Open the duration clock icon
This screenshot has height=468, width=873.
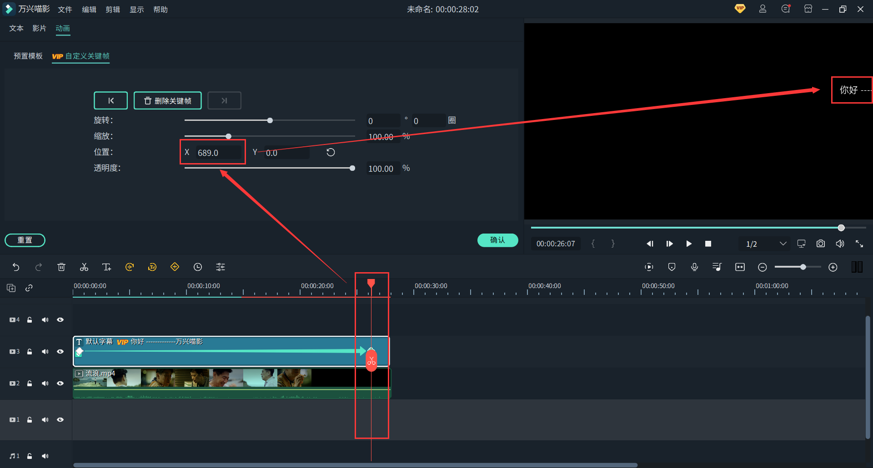198,267
